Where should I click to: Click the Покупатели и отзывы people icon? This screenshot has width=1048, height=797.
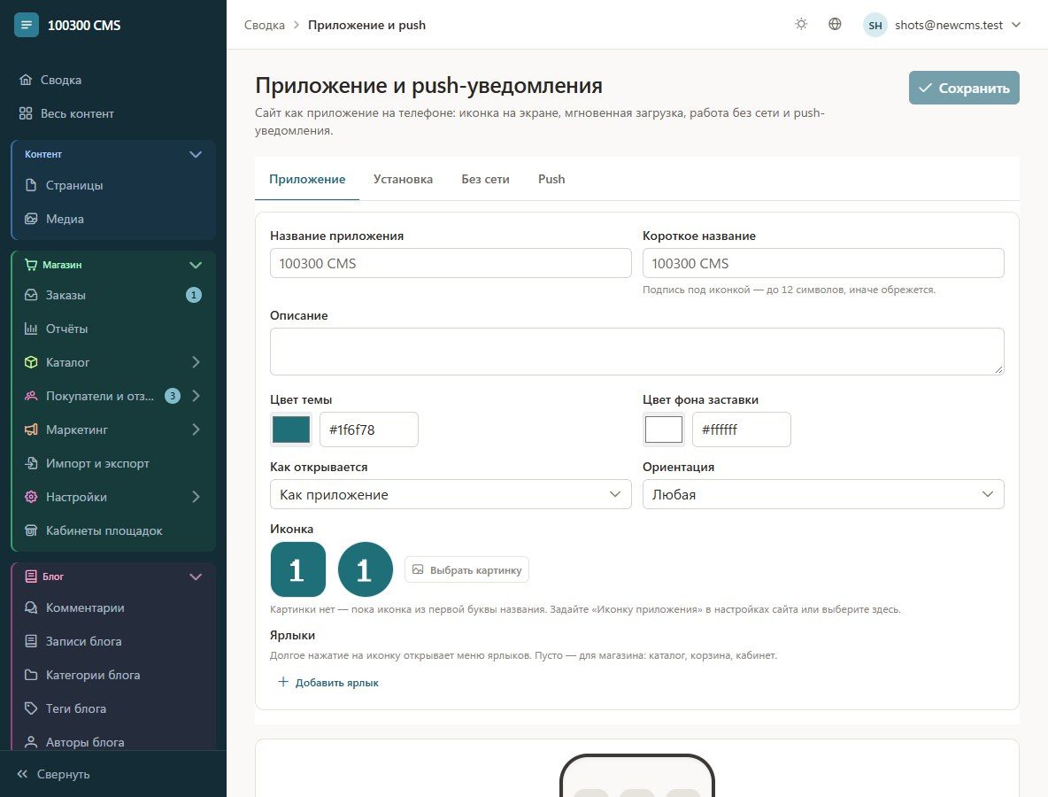click(x=31, y=395)
